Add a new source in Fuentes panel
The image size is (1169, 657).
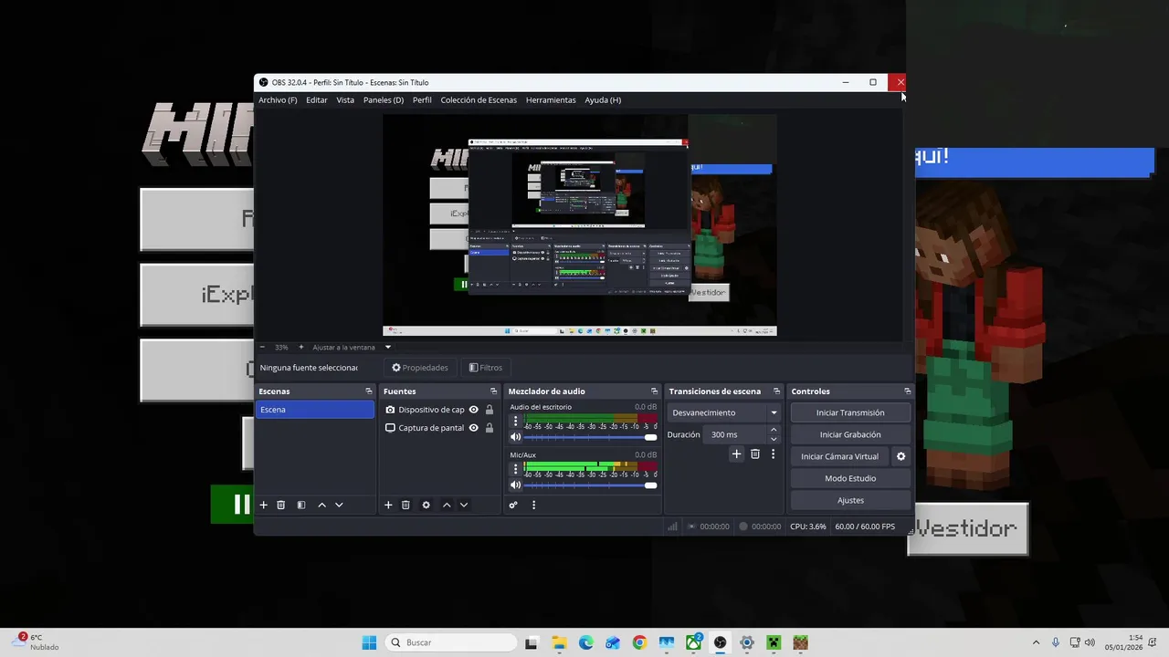tap(388, 505)
